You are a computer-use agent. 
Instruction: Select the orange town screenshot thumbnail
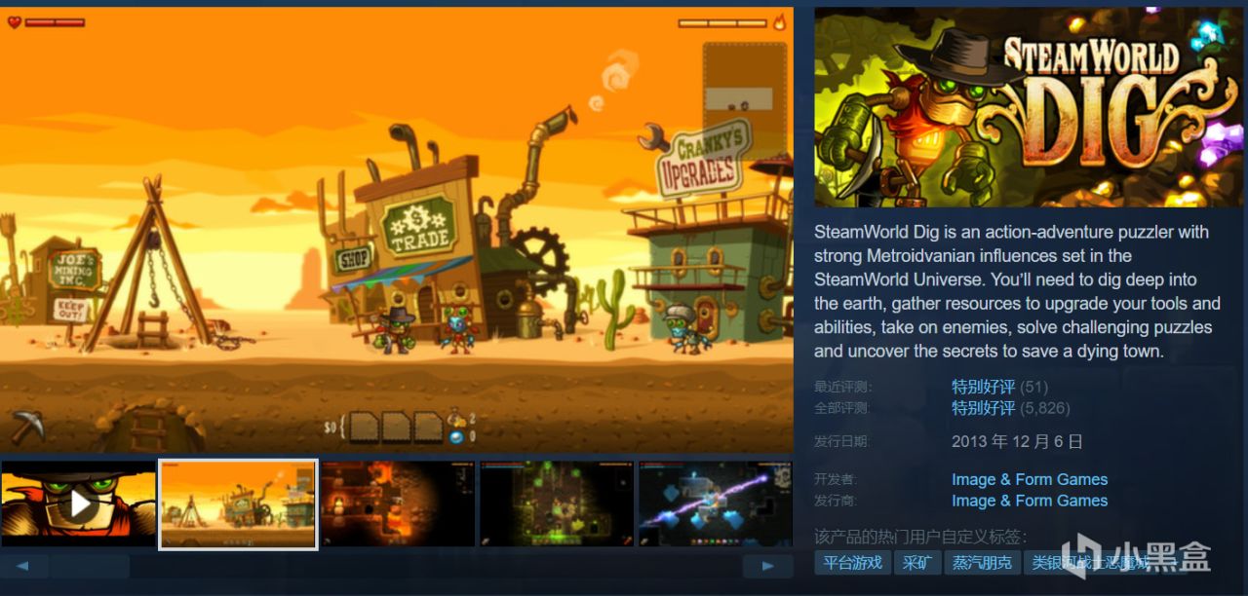239,503
